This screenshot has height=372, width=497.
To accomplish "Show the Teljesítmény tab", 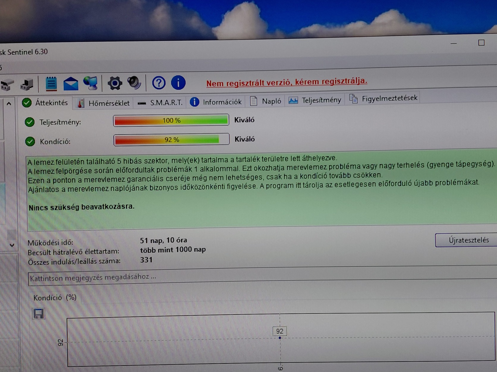I will tap(315, 100).
